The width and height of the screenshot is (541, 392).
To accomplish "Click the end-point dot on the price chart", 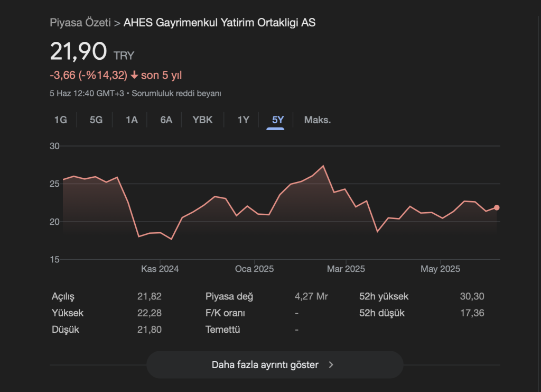I will (x=497, y=207).
